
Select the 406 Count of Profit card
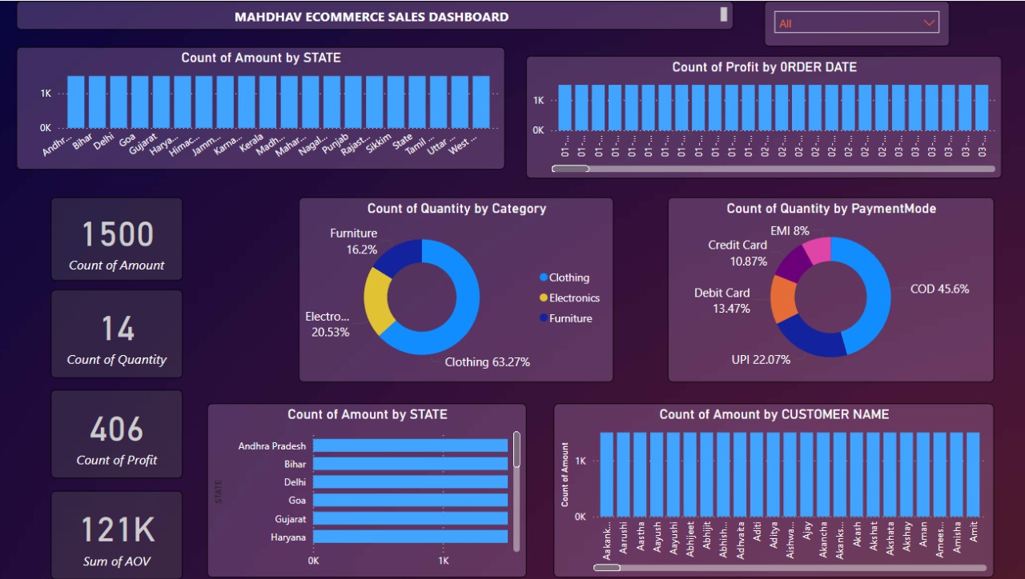[x=117, y=435]
